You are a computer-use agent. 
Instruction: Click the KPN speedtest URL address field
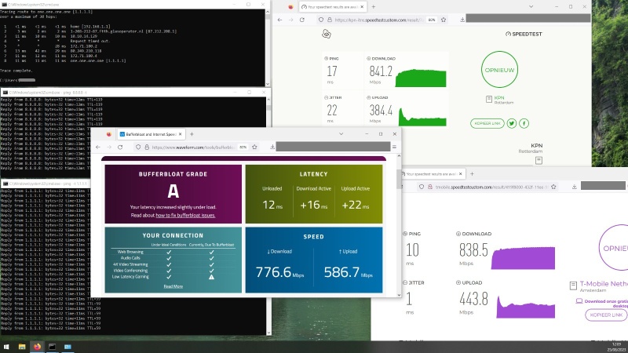click(378, 20)
